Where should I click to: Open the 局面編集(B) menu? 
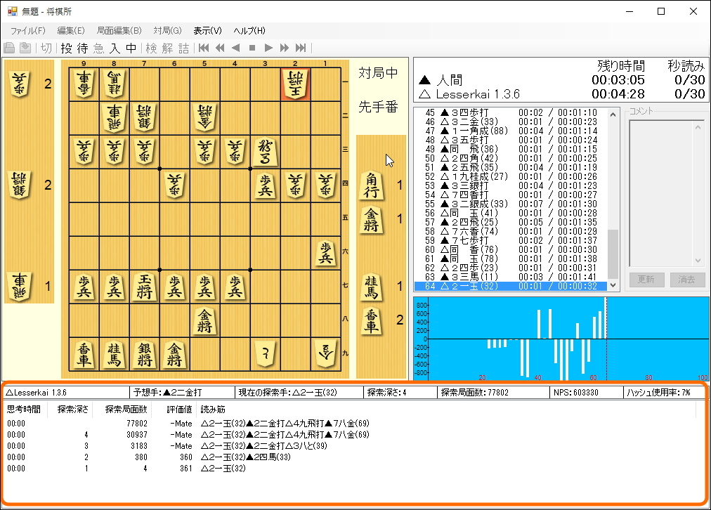(118, 31)
